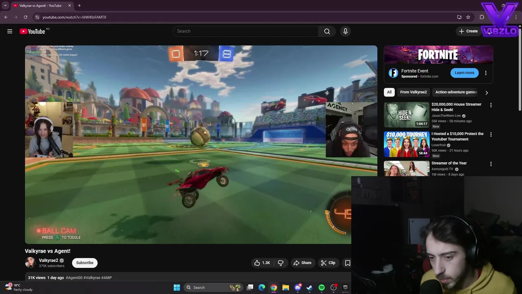Open OBS Studio from the taskbar
The width and height of the screenshot is (522, 294).
coord(334,287)
